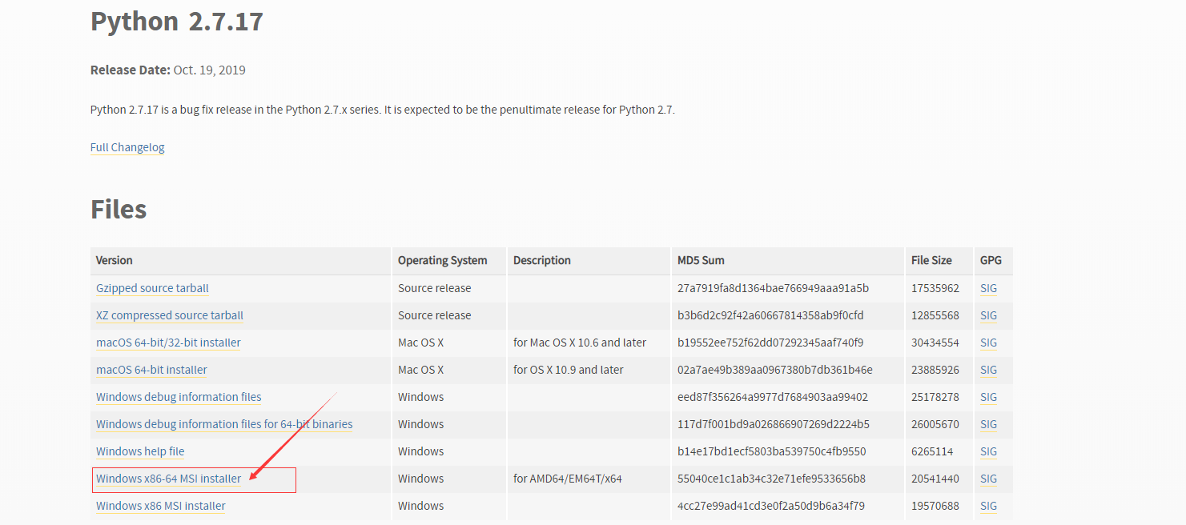Select description 'for OS X 10.9 and later'
This screenshot has height=525, width=1186.
(x=569, y=370)
